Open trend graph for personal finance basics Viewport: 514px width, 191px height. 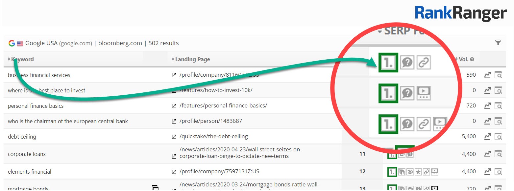click(x=487, y=106)
